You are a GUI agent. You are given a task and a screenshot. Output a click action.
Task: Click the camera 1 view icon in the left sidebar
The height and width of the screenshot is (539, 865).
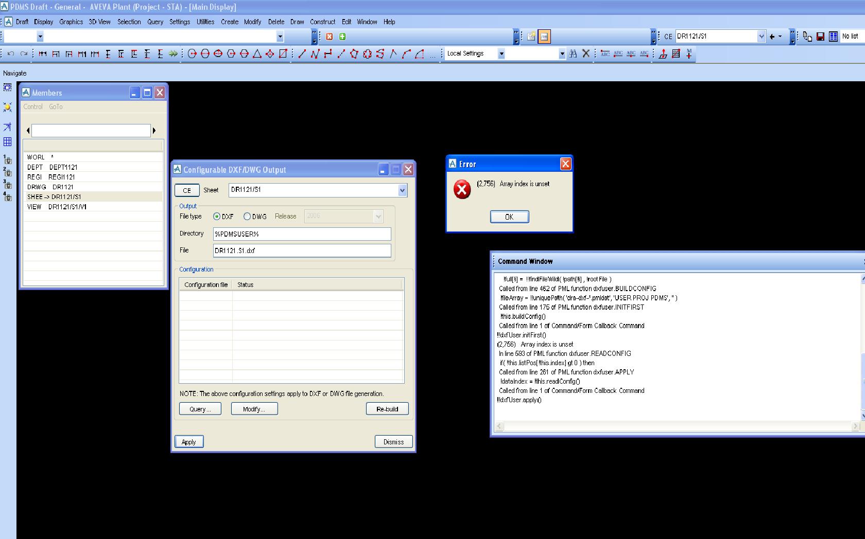pyautogui.click(x=7, y=160)
